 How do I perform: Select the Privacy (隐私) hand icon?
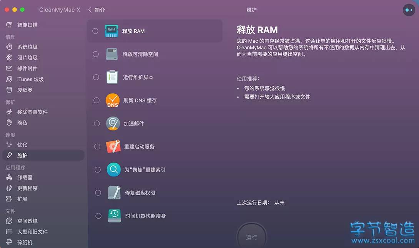(x=9, y=123)
